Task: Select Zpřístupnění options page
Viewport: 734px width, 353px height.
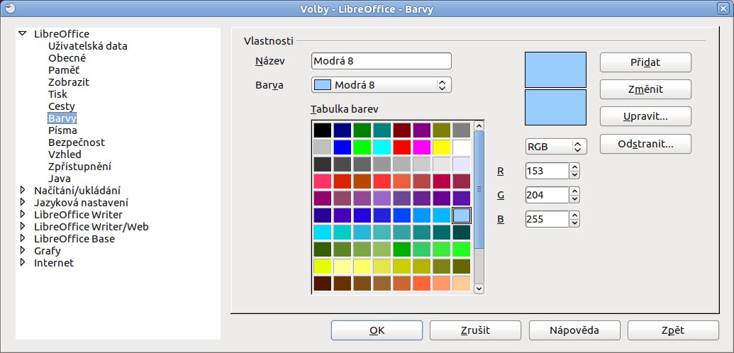Action: [x=79, y=166]
